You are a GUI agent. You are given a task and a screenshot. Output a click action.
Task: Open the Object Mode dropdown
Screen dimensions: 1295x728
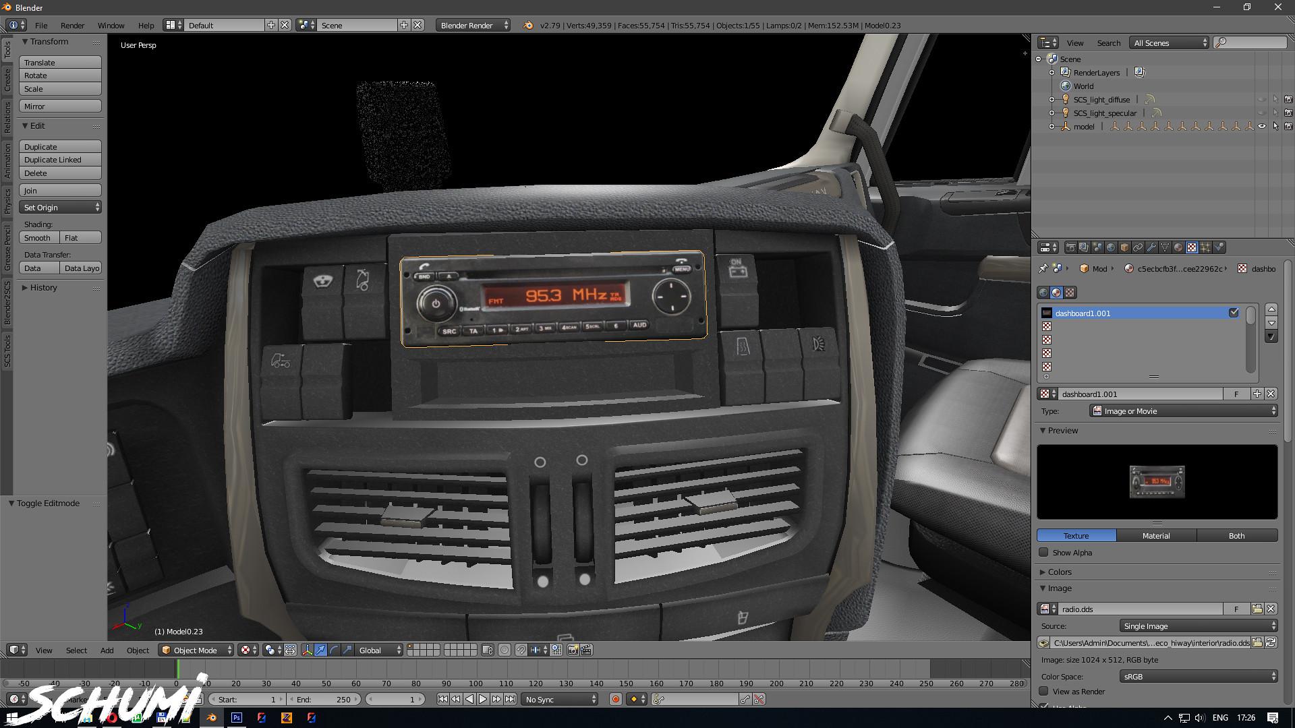click(x=196, y=650)
